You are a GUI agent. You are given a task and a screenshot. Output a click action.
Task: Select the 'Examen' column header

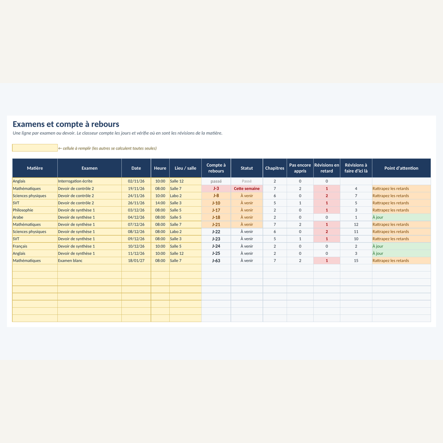(90, 168)
